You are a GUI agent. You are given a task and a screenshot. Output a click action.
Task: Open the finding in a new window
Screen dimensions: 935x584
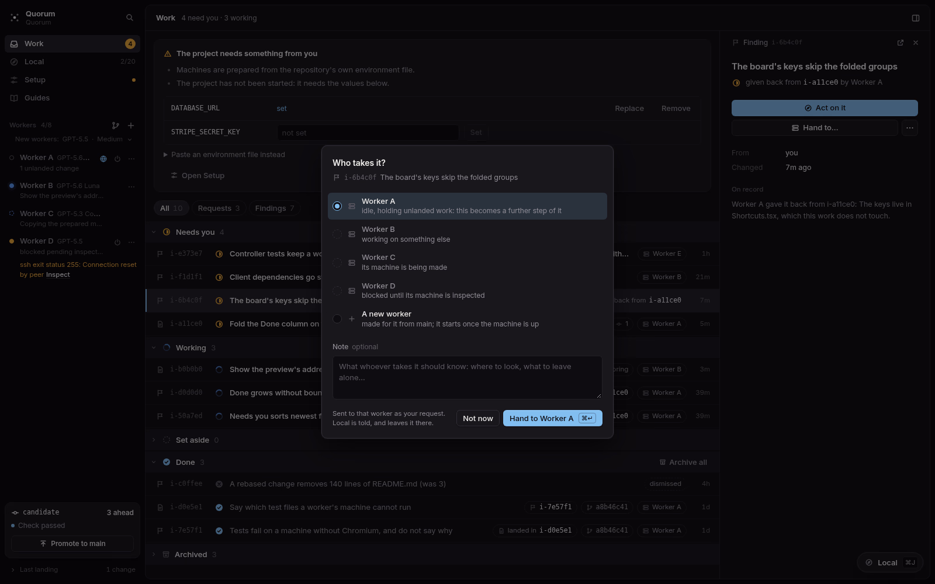coord(901,43)
